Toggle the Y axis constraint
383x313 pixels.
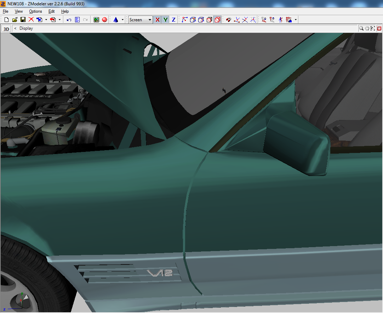(x=165, y=19)
